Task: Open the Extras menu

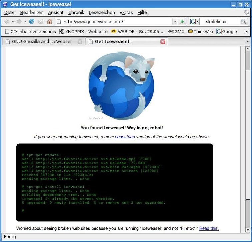Action: [126, 12]
